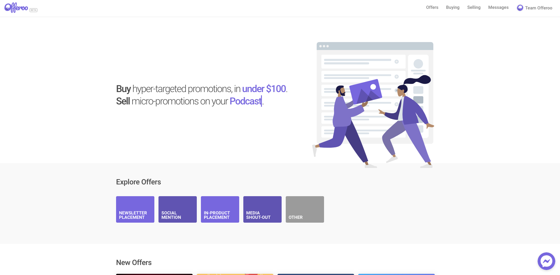
Task: Browse Newsletter Placement offers
Action: pos(135,209)
